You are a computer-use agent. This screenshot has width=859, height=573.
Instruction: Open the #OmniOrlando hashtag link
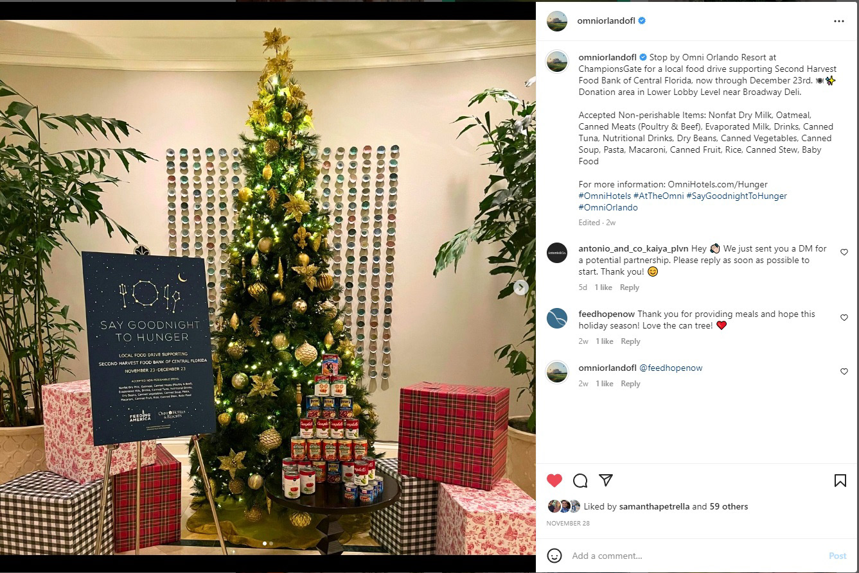[608, 207]
